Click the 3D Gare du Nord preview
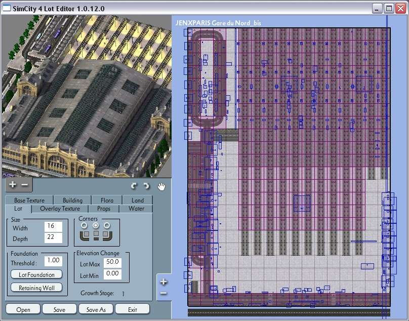409x321 pixels. (x=87, y=96)
